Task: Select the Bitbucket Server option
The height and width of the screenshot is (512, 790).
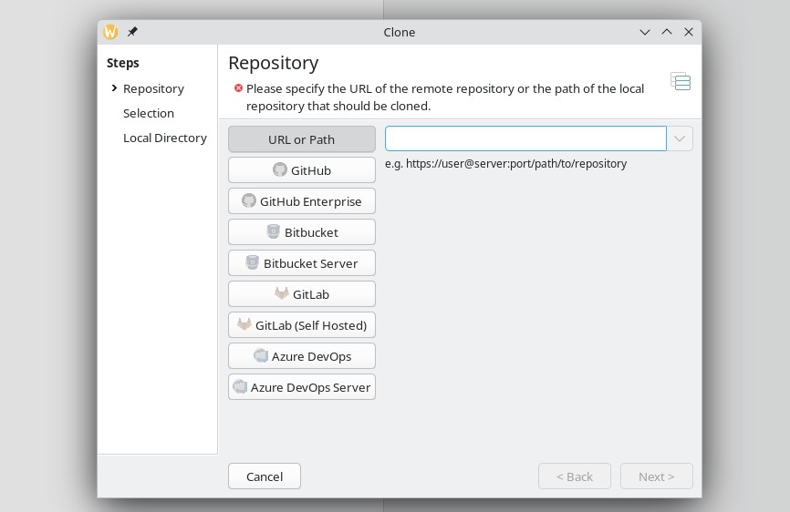Action: 302,263
